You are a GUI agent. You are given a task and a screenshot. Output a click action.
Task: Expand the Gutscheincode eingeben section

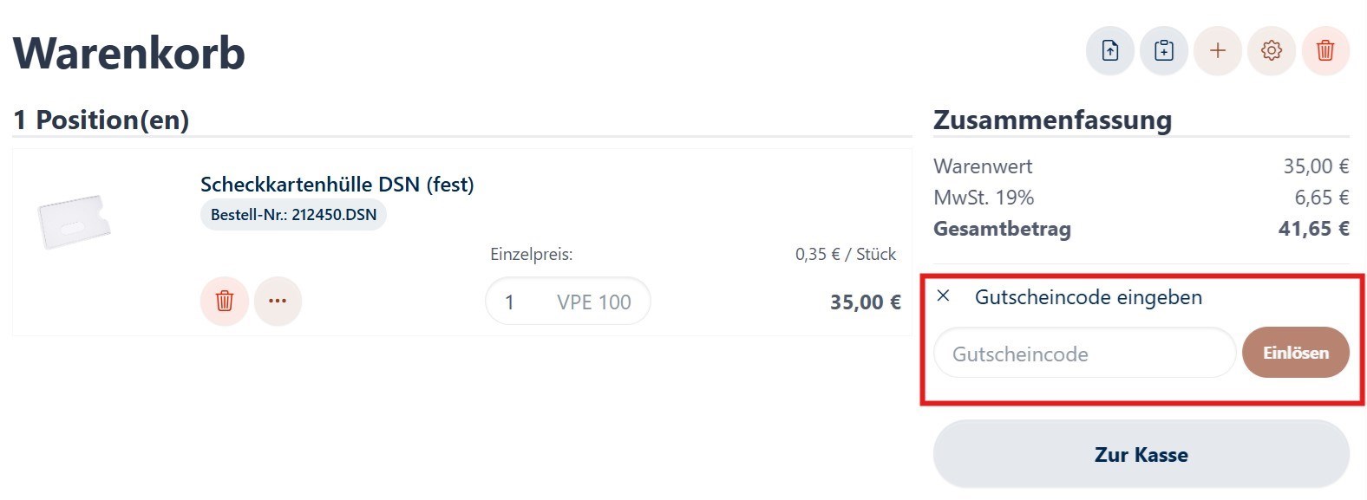(1089, 297)
